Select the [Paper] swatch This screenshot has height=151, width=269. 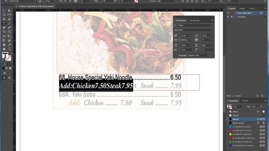(247, 115)
